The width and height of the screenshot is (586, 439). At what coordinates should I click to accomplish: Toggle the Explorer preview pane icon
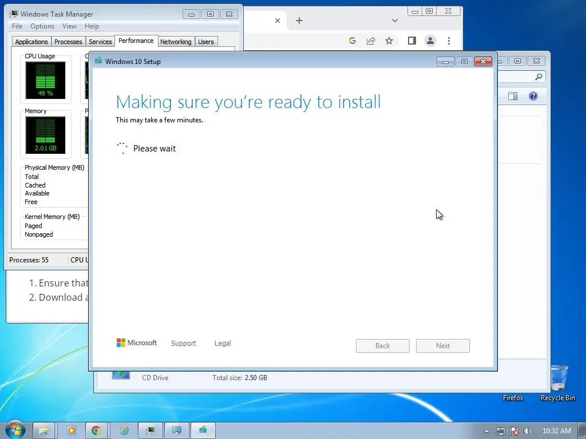tap(513, 96)
